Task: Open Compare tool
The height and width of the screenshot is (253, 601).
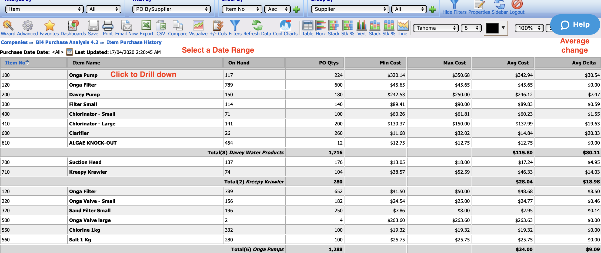Action: [x=178, y=28]
